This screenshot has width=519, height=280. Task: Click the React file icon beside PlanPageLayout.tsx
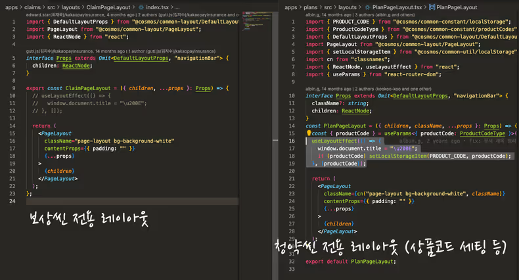(367, 7)
